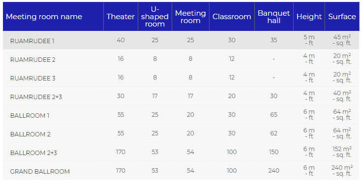Click Grand Ballroom banquet hall value 240
The height and width of the screenshot is (183, 362).
coord(273,171)
